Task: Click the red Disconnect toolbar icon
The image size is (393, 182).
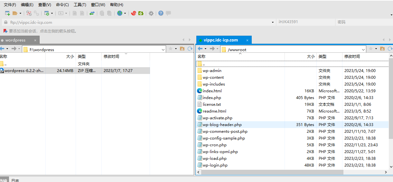Action: 29,13
